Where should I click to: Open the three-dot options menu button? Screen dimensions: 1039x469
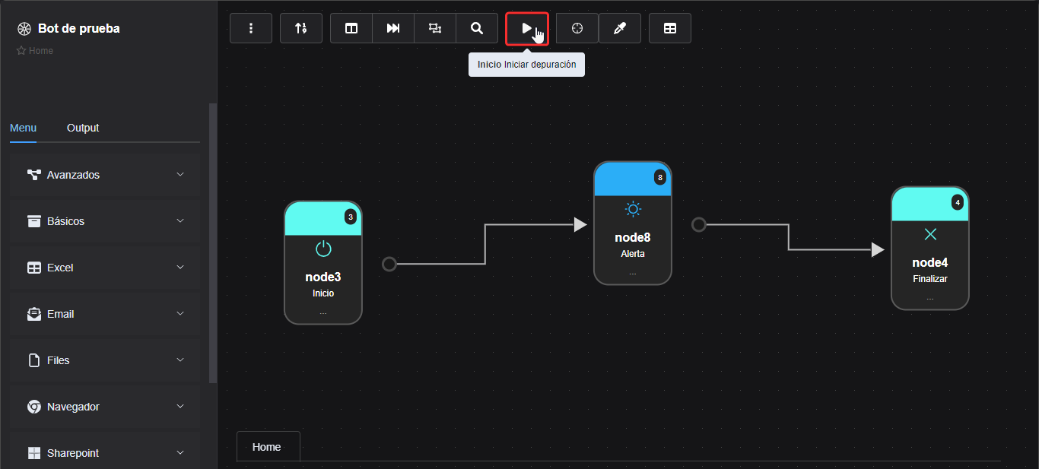tap(251, 28)
